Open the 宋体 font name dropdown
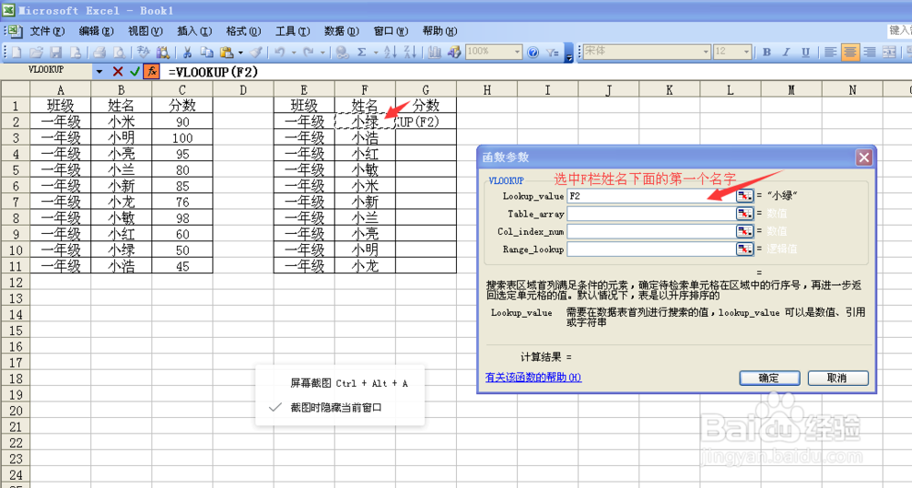This screenshot has width=912, height=488. point(706,52)
